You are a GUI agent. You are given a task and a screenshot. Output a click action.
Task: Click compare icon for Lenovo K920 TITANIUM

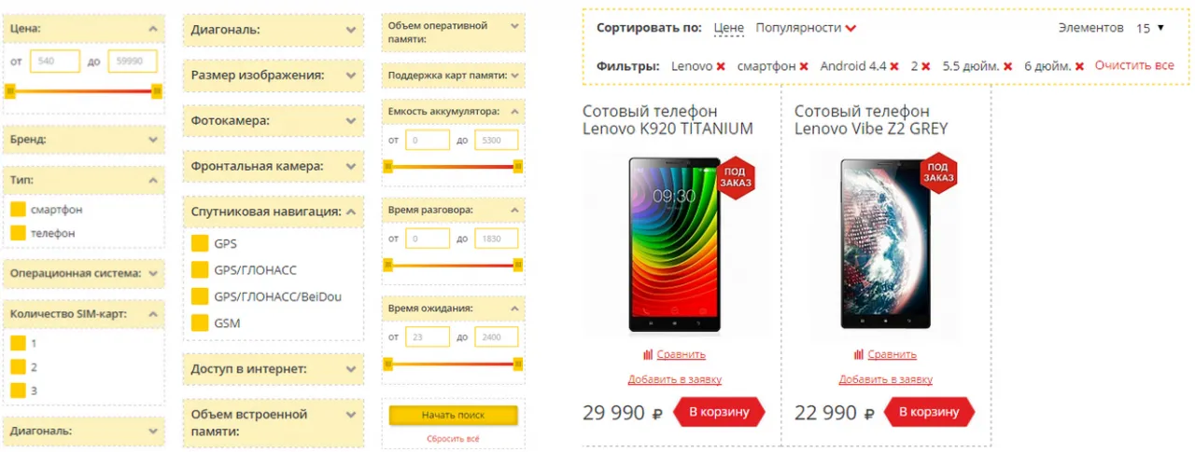pos(648,354)
